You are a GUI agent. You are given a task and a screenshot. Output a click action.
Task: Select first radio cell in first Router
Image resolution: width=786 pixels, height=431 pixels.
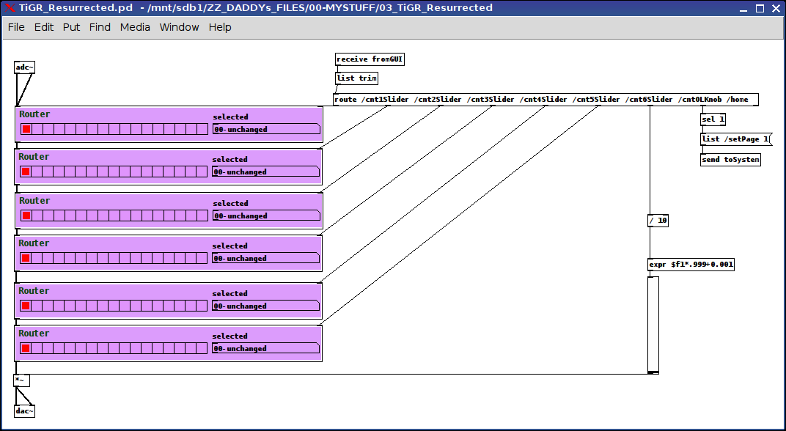point(26,129)
